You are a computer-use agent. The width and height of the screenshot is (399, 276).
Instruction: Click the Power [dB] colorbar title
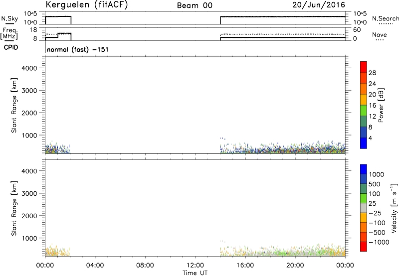pos(381,105)
